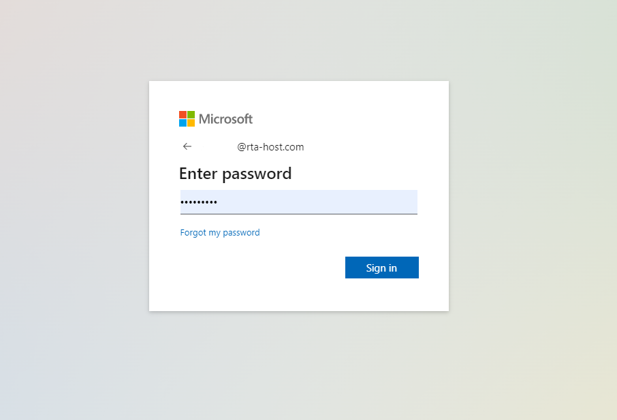Click the green square in Microsoft logo
The height and width of the screenshot is (420, 617).
coord(191,115)
